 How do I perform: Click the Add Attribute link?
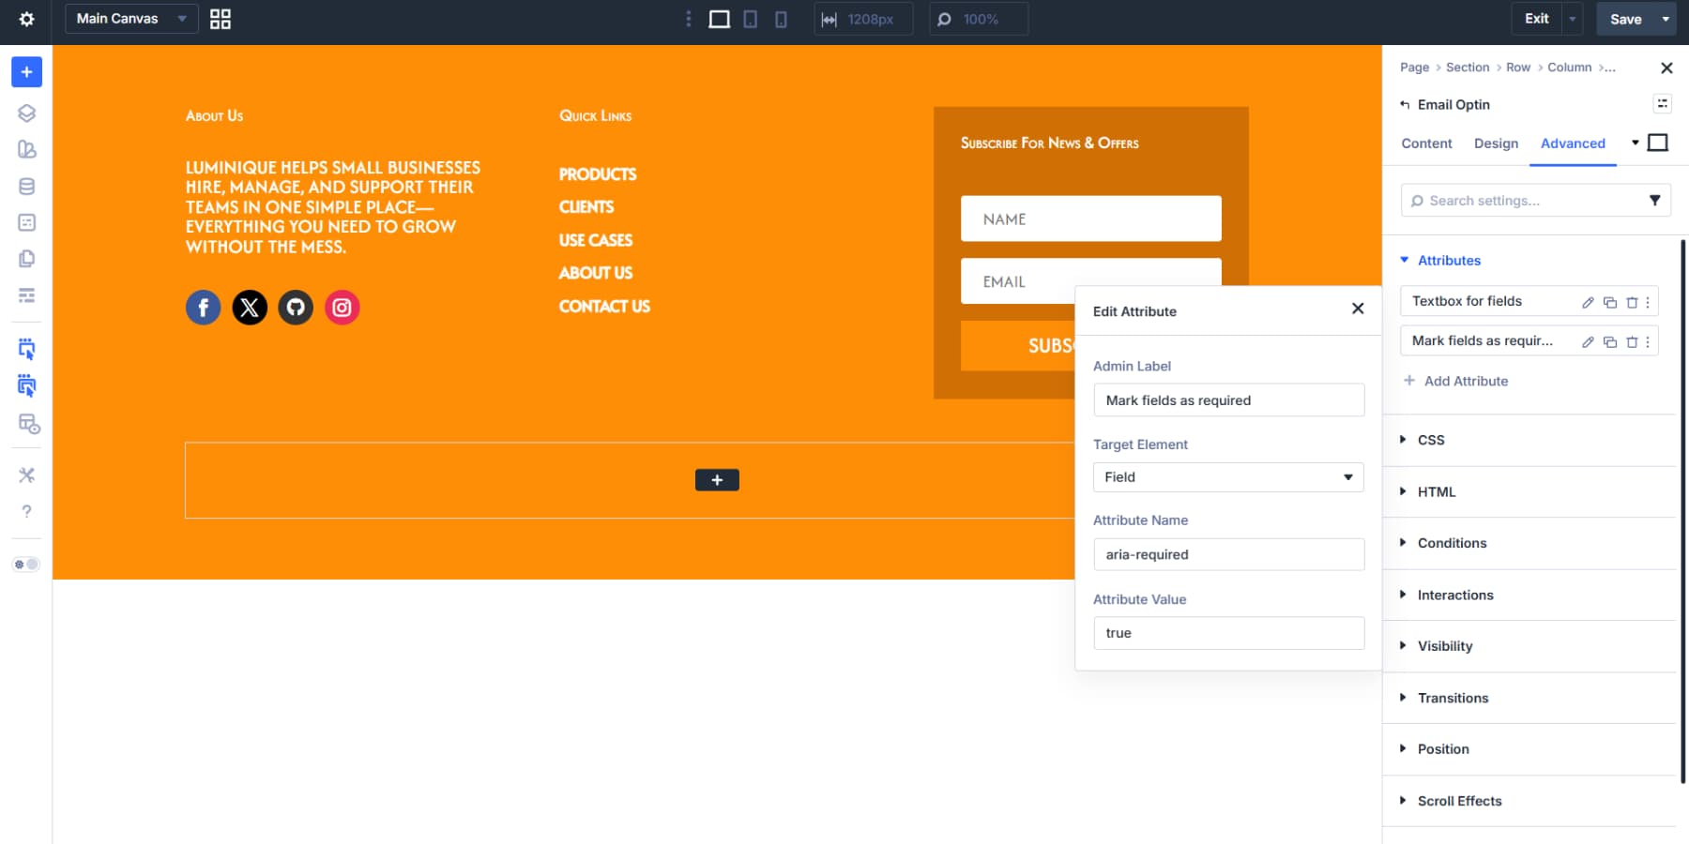coord(1466,381)
